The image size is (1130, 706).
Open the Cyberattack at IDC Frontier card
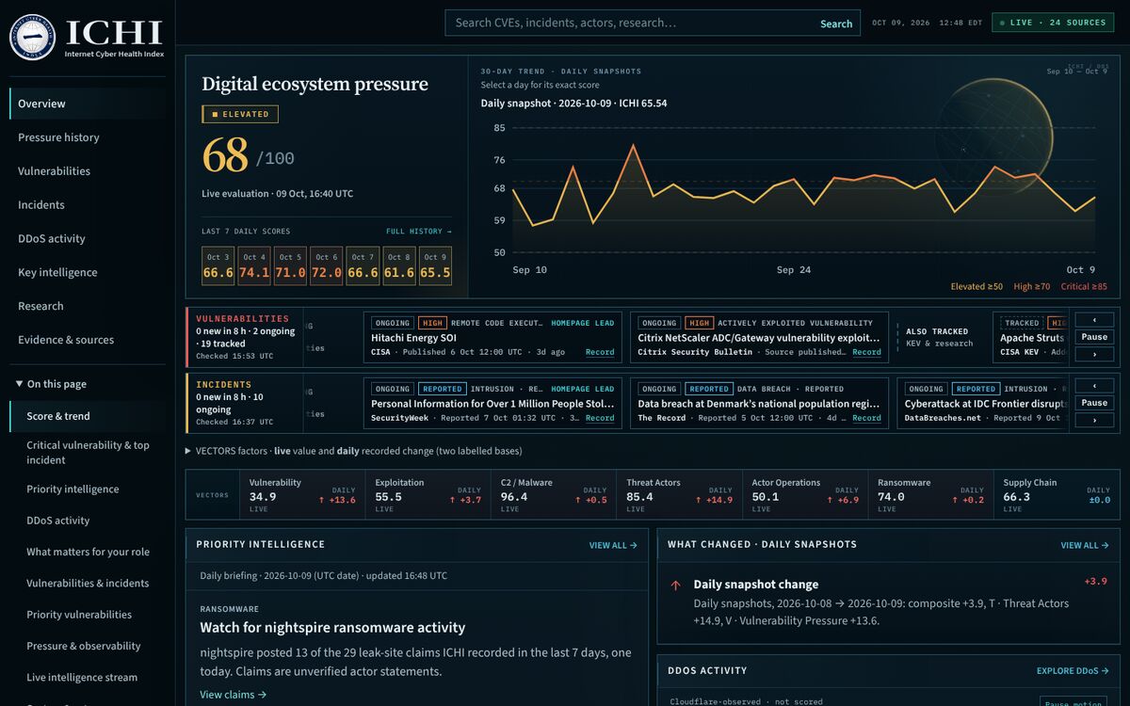tap(982, 403)
